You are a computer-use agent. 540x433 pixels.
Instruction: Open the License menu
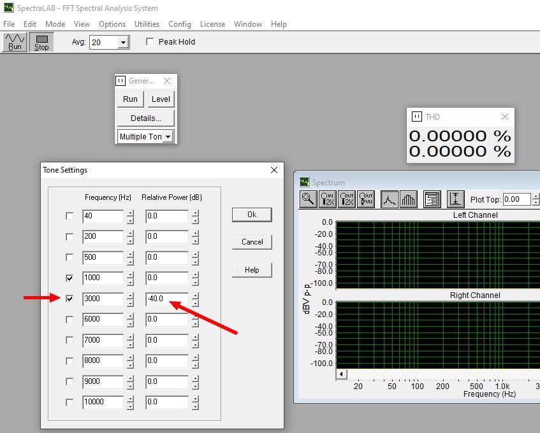(212, 24)
